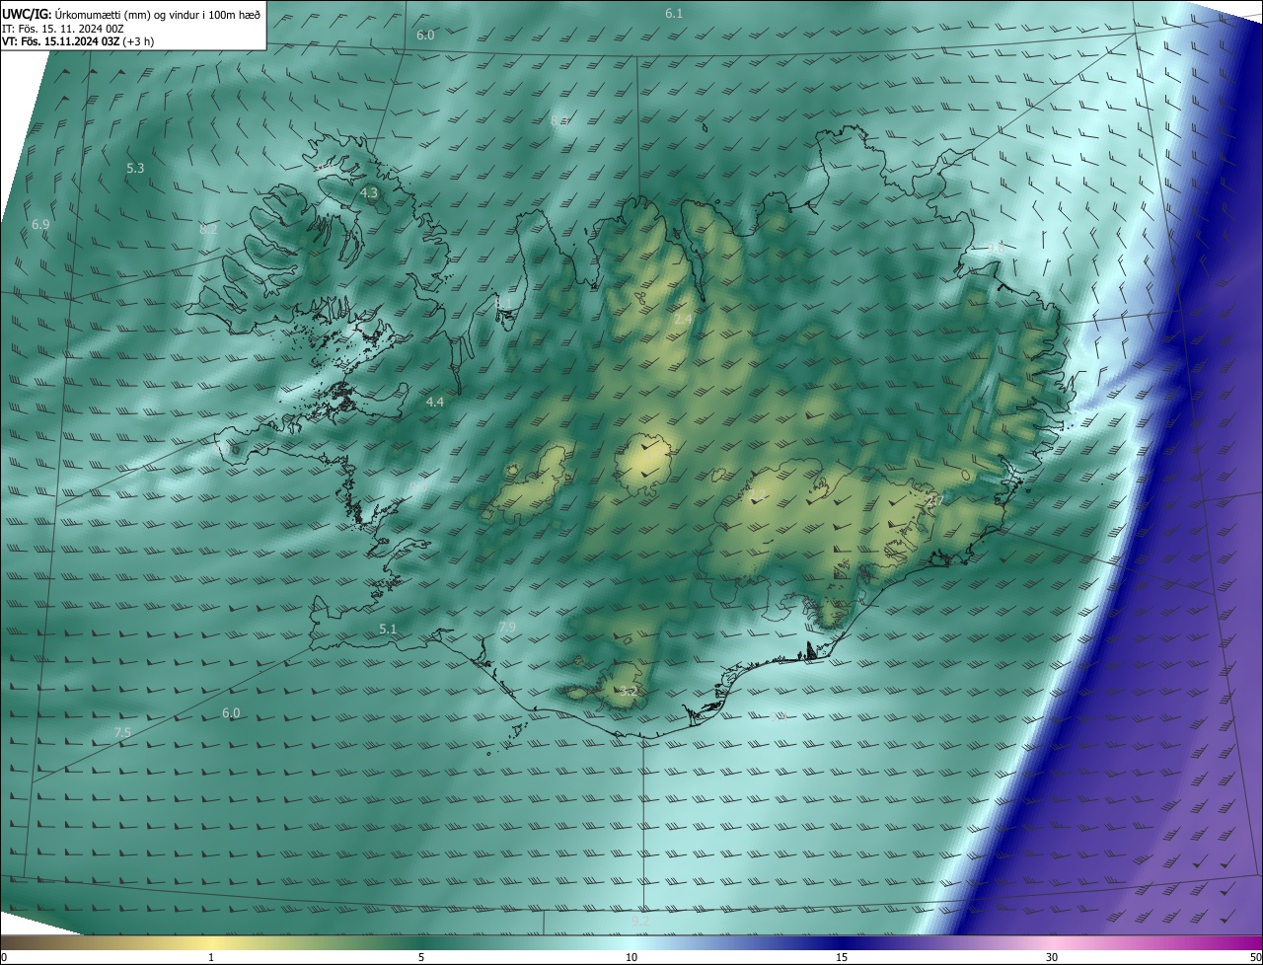Click the 2.4 value in north Iceland
This screenshot has width=1263, height=965.
[683, 320]
